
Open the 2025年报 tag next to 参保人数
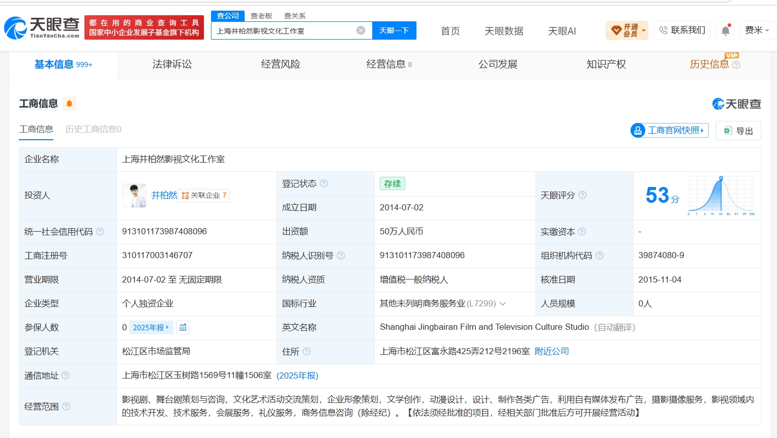click(x=151, y=328)
